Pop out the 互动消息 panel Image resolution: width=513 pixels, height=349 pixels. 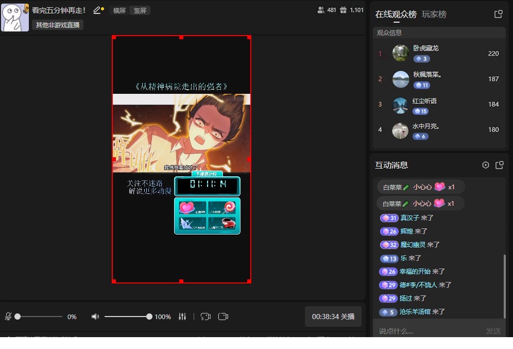click(x=499, y=165)
